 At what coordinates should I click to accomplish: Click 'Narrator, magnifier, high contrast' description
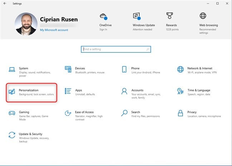(x=89, y=118)
